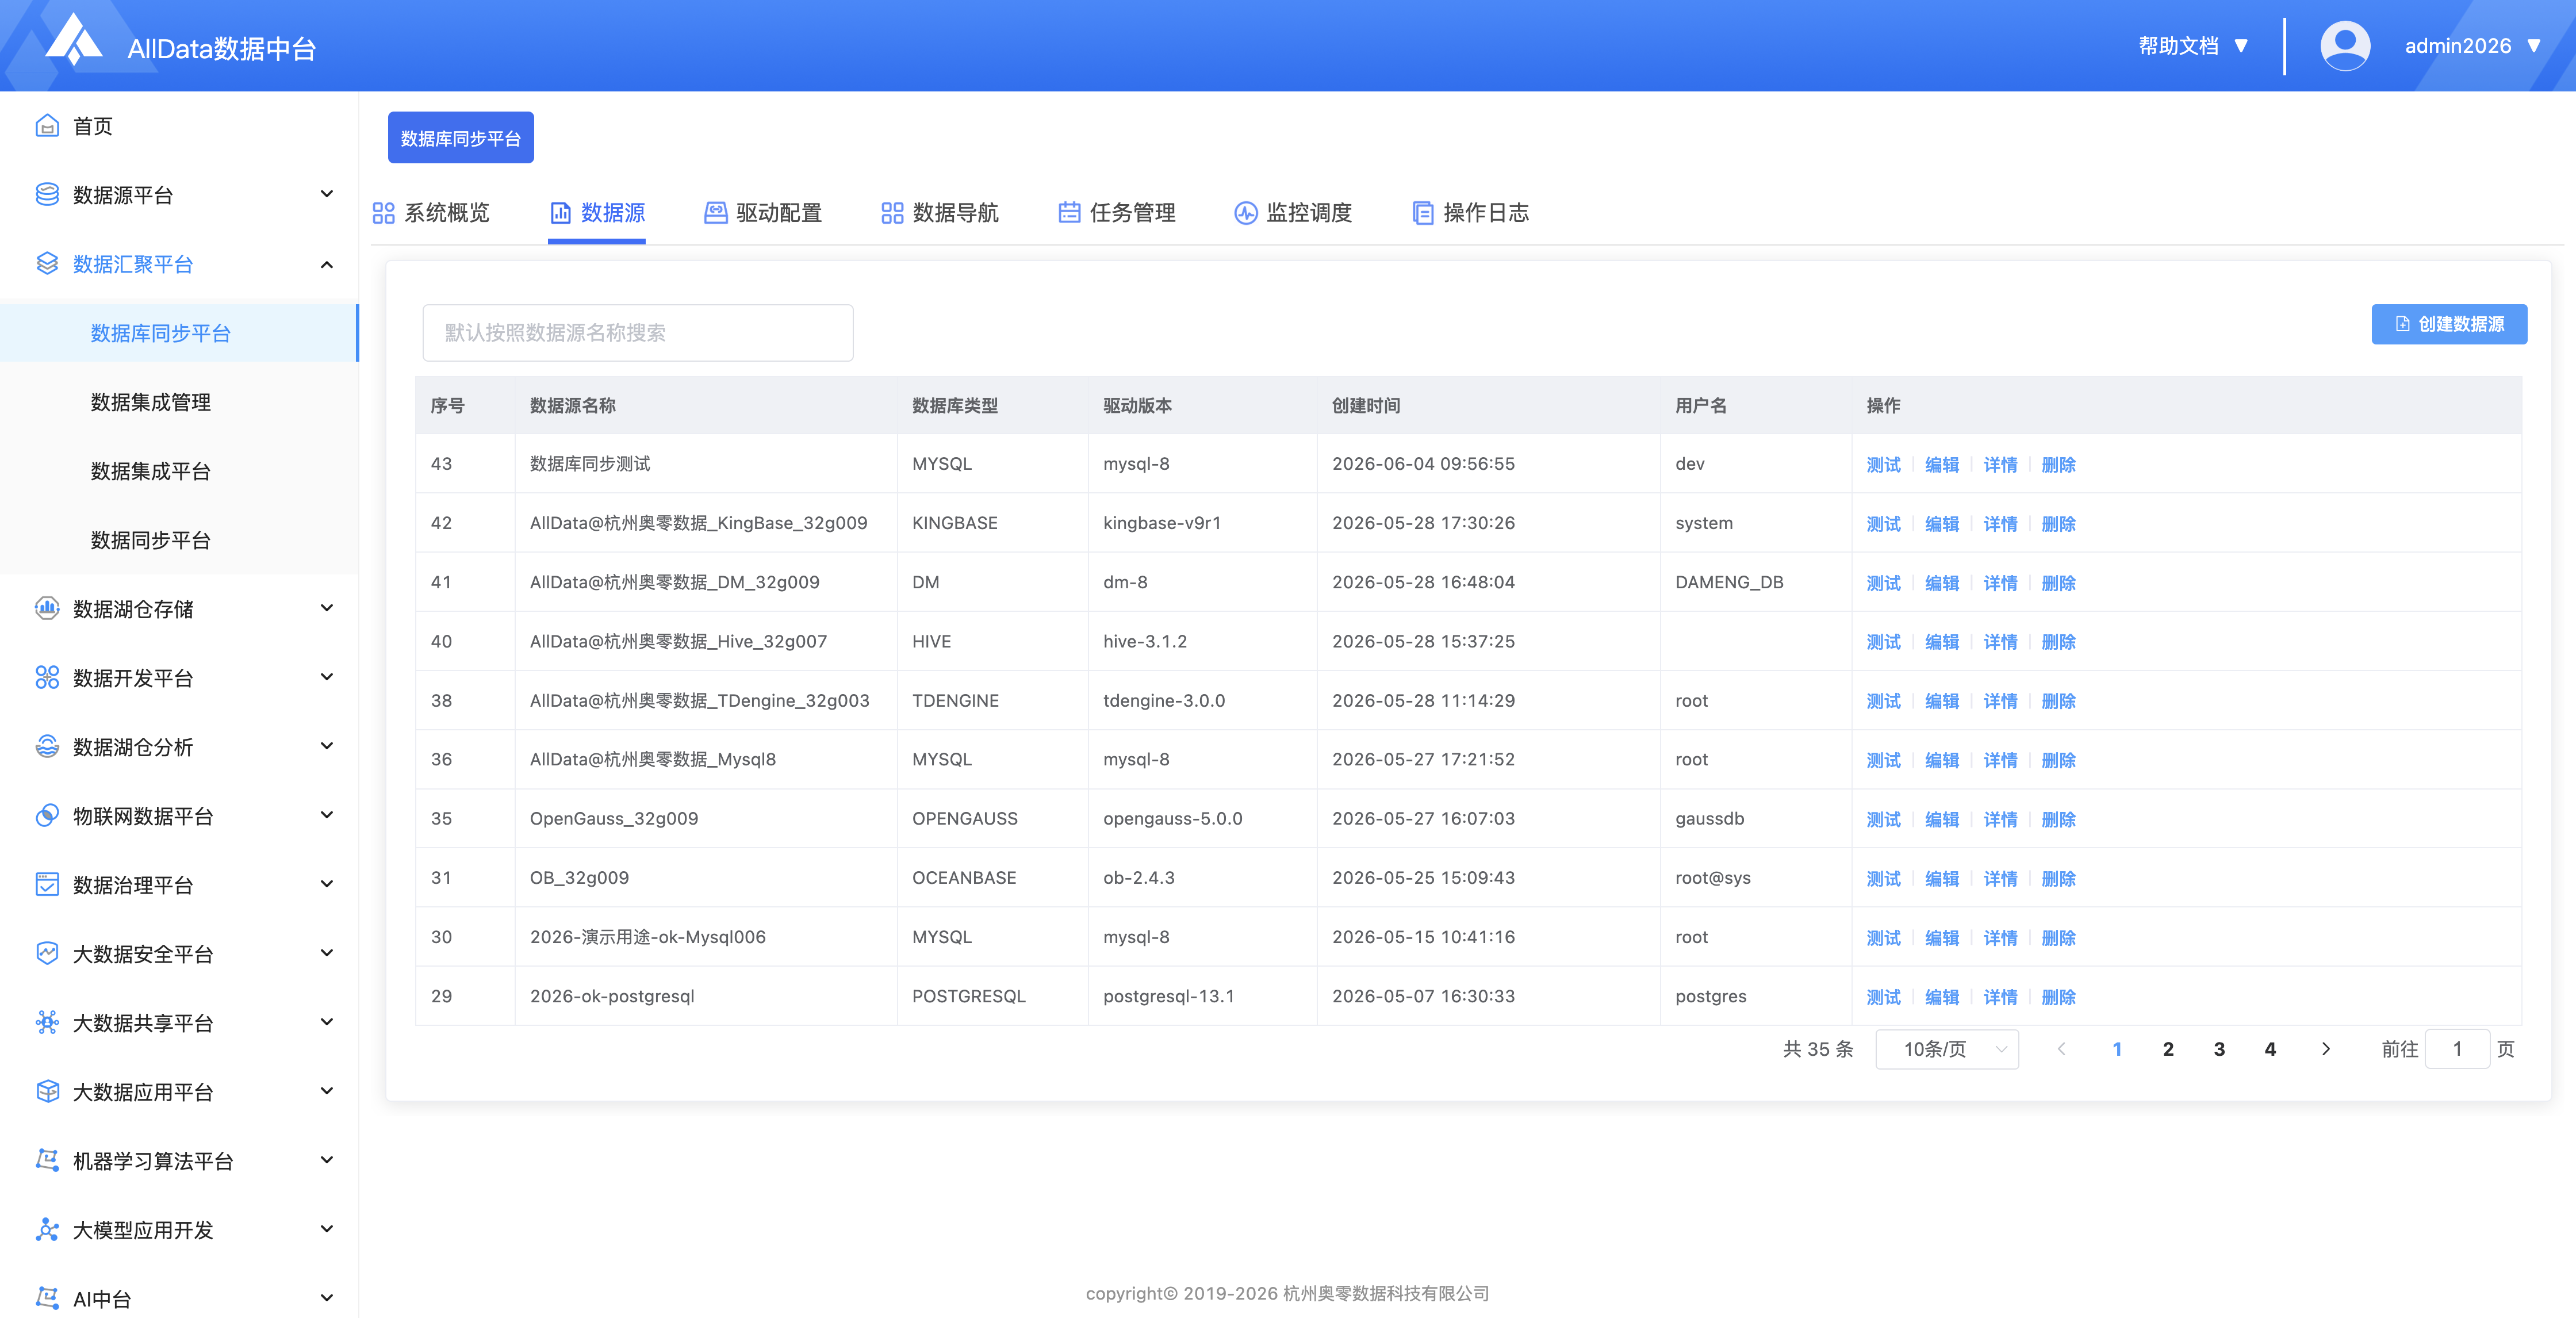The image size is (2576, 1318).
Task: Click 删除 for the Hive_32g007 row
Action: (x=2058, y=642)
